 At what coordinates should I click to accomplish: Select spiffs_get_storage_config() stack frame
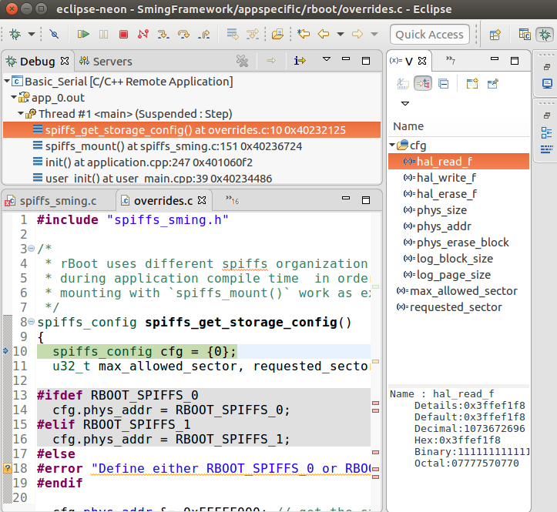192,130
